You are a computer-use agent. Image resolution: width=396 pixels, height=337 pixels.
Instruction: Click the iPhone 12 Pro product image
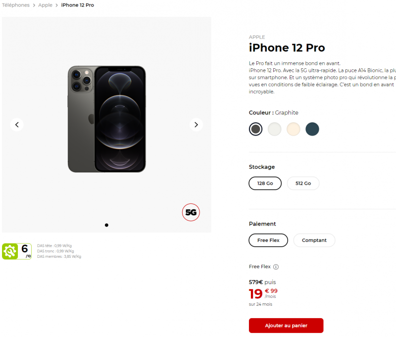106,119
